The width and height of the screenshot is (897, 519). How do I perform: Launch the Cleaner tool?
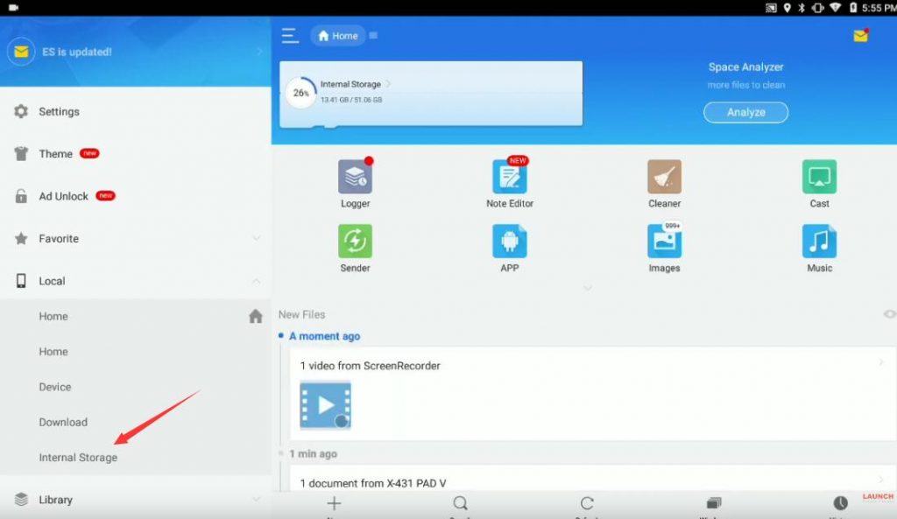[x=664, y=177]
